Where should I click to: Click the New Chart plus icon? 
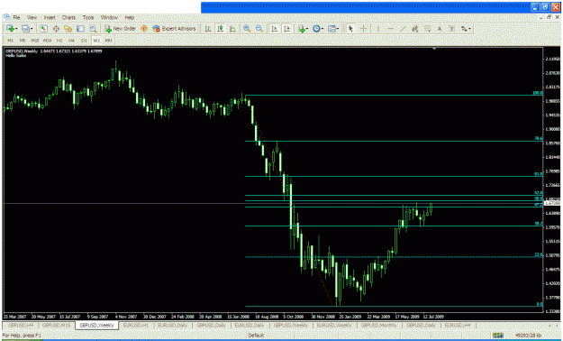click(x=10, y=29)
